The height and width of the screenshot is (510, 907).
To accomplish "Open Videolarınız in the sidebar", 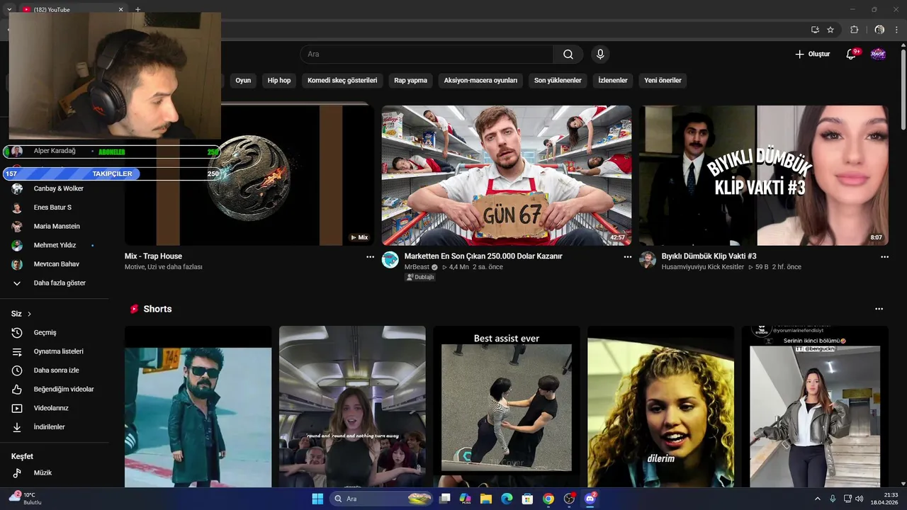I will coord(50,408).
